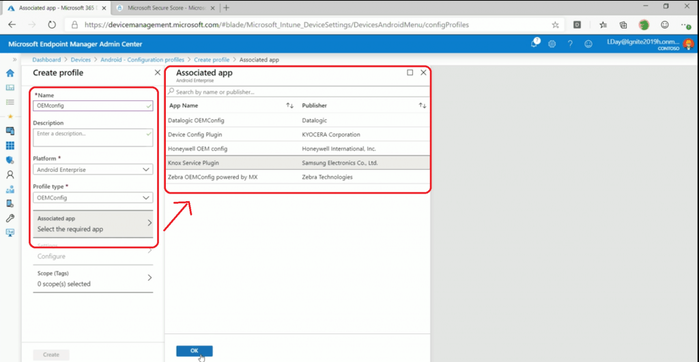Go back in browser
The image size is (699, 362).
click(x=12, y=25)
